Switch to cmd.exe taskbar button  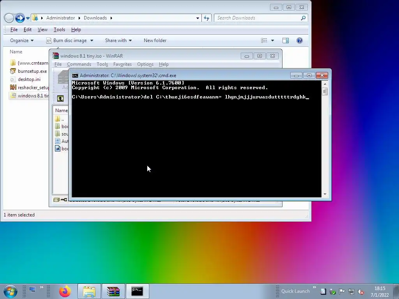pos(138,291)
